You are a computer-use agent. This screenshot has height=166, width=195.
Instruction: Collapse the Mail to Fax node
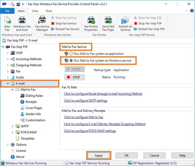(13, 90)
